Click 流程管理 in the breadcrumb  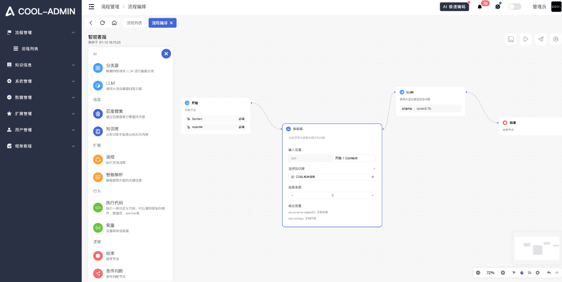click(x=110, y=7)
